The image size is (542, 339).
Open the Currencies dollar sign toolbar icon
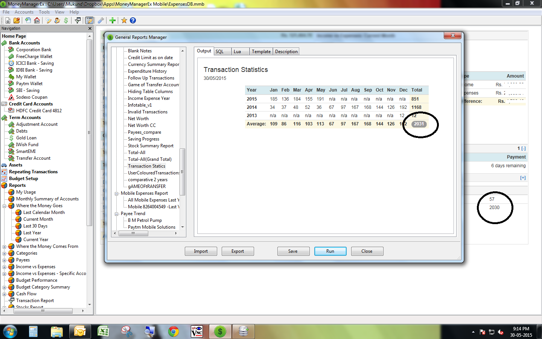pyautogui.click(x=66, y=20)
